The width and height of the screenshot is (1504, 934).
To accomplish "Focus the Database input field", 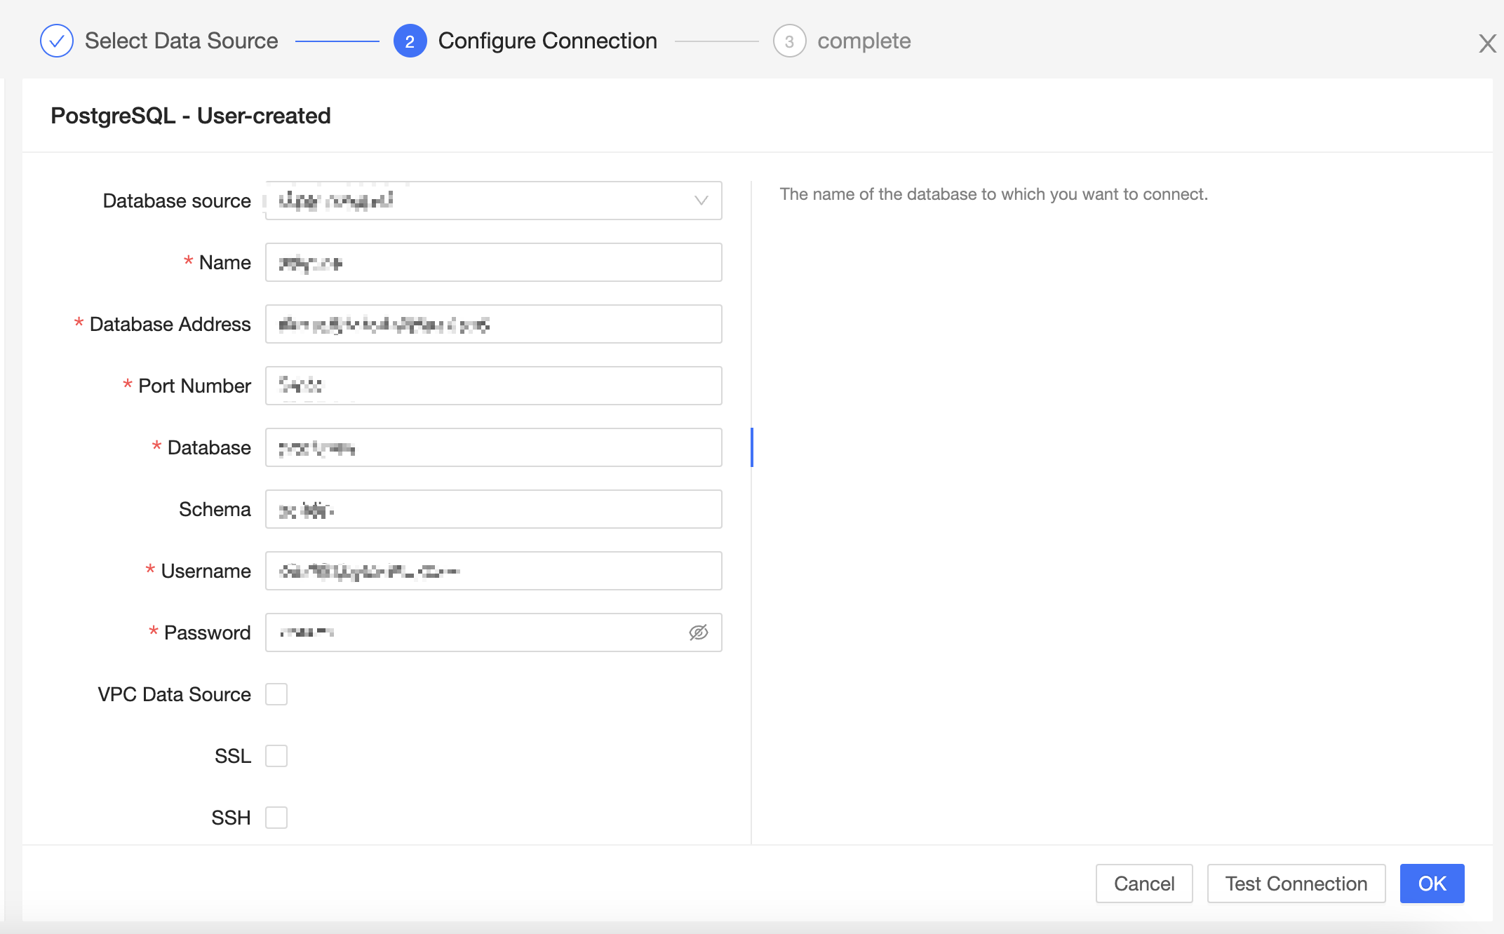I will tap(494, 447).
